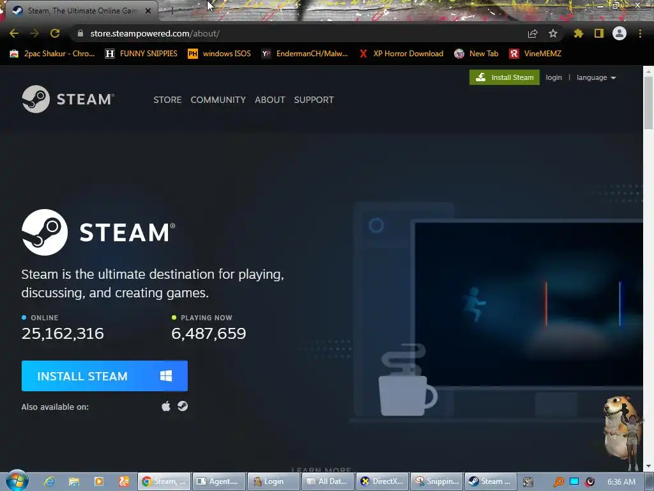Open the VineMEMZ bookmark
Screen dimensions: 654x491
pos(536,54)
